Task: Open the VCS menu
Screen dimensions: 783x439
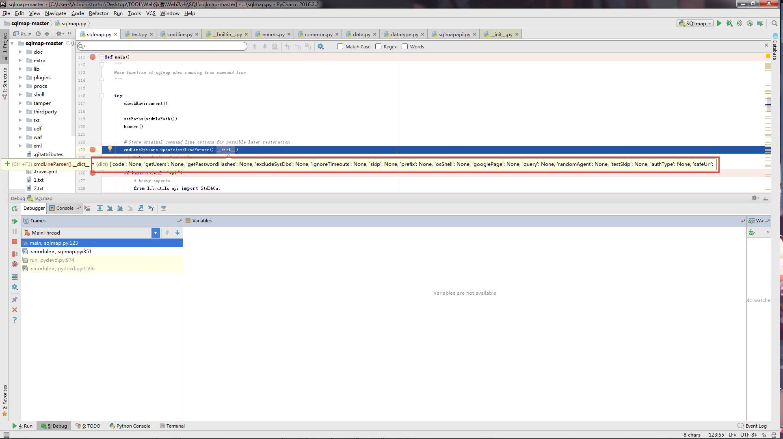Action: 151,13
